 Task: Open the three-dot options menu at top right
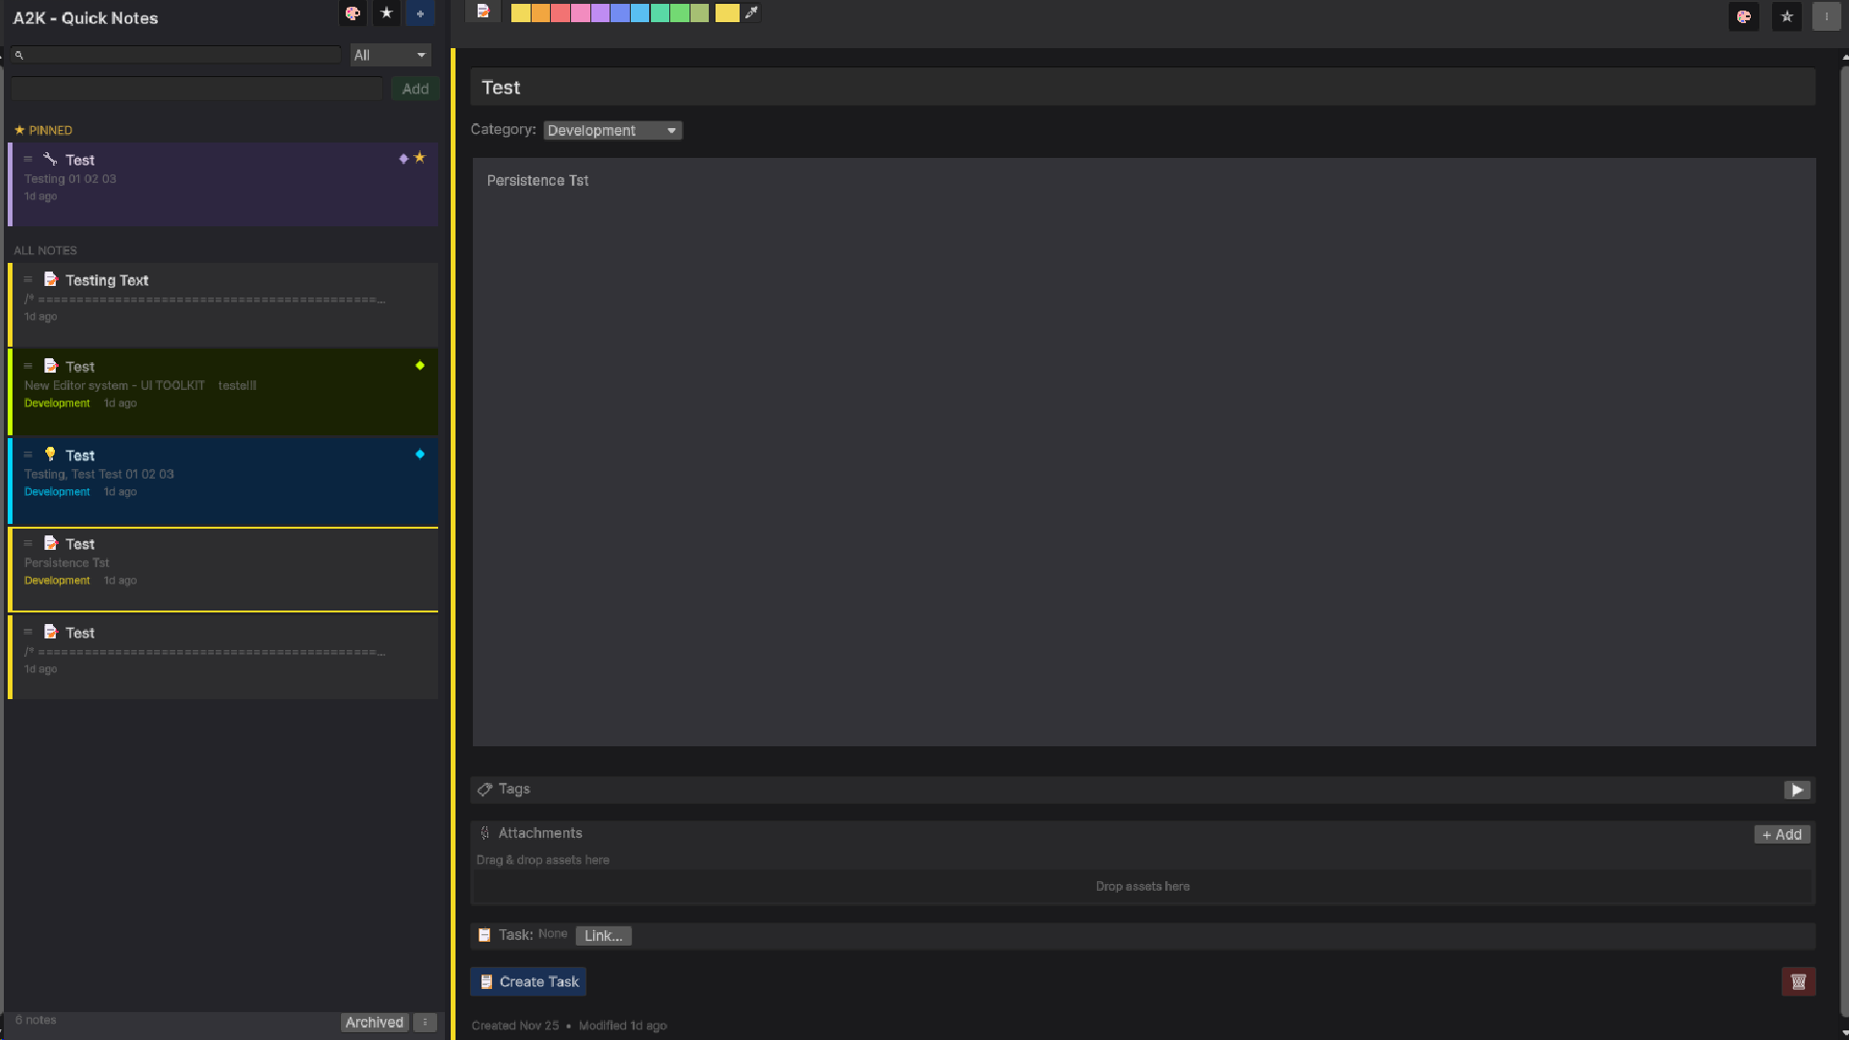(1826, 16)
